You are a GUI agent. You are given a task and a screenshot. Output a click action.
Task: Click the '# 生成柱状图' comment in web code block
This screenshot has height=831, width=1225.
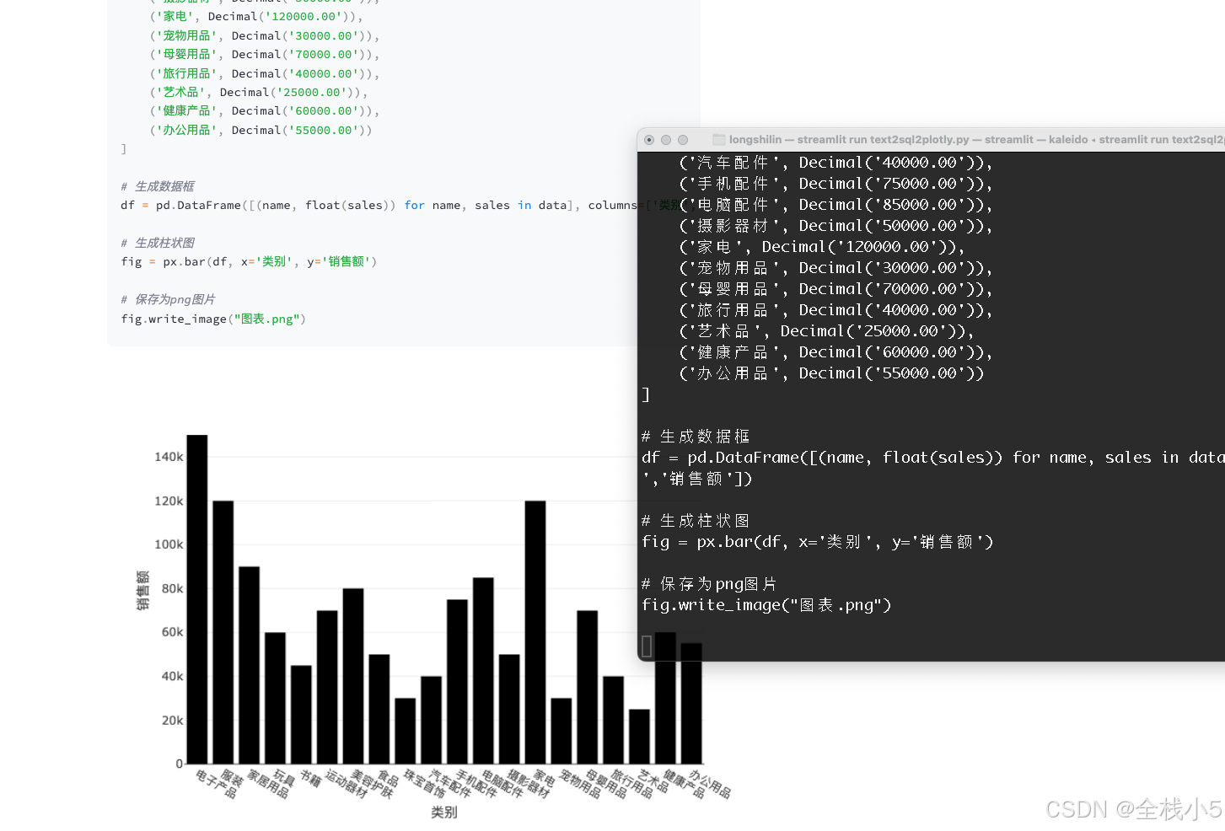pyautogui.click(x=158, y=243)
